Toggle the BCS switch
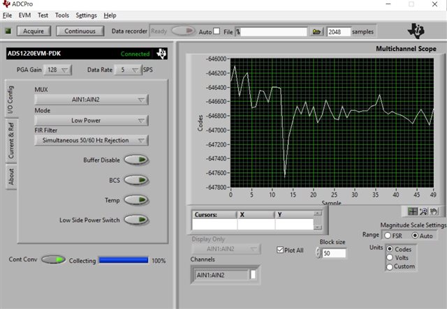 136,180
